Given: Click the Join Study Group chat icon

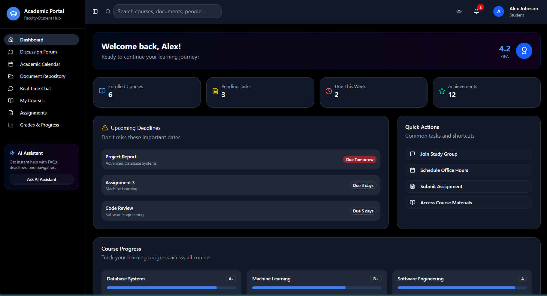Looking at the screenshot, I should coord(413,154).
